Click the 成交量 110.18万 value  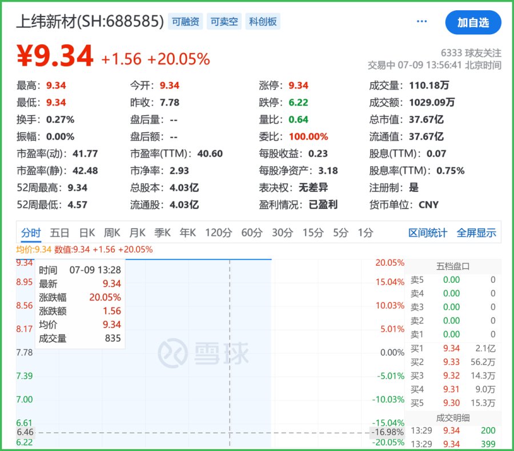429,86
